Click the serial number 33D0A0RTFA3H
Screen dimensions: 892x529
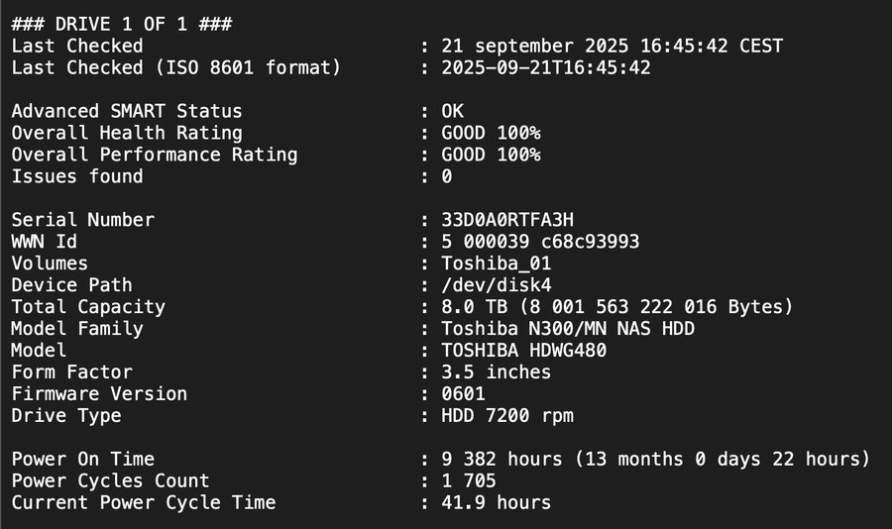pyautogui.click(x=507, y=220)
